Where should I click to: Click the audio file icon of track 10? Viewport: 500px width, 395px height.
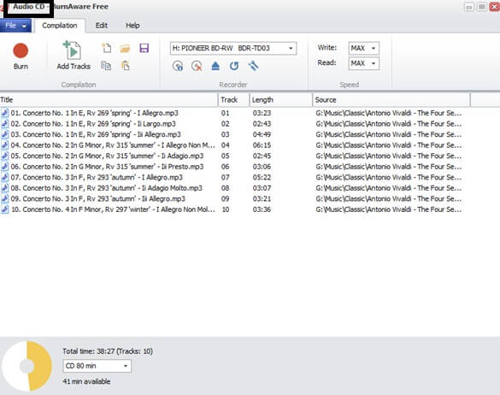click(x=5, y=209)
